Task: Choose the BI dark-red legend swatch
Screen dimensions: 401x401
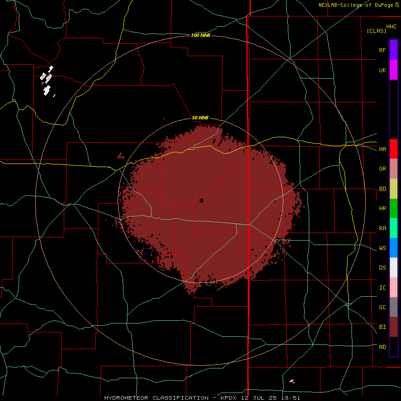Action: coord(393,327)
